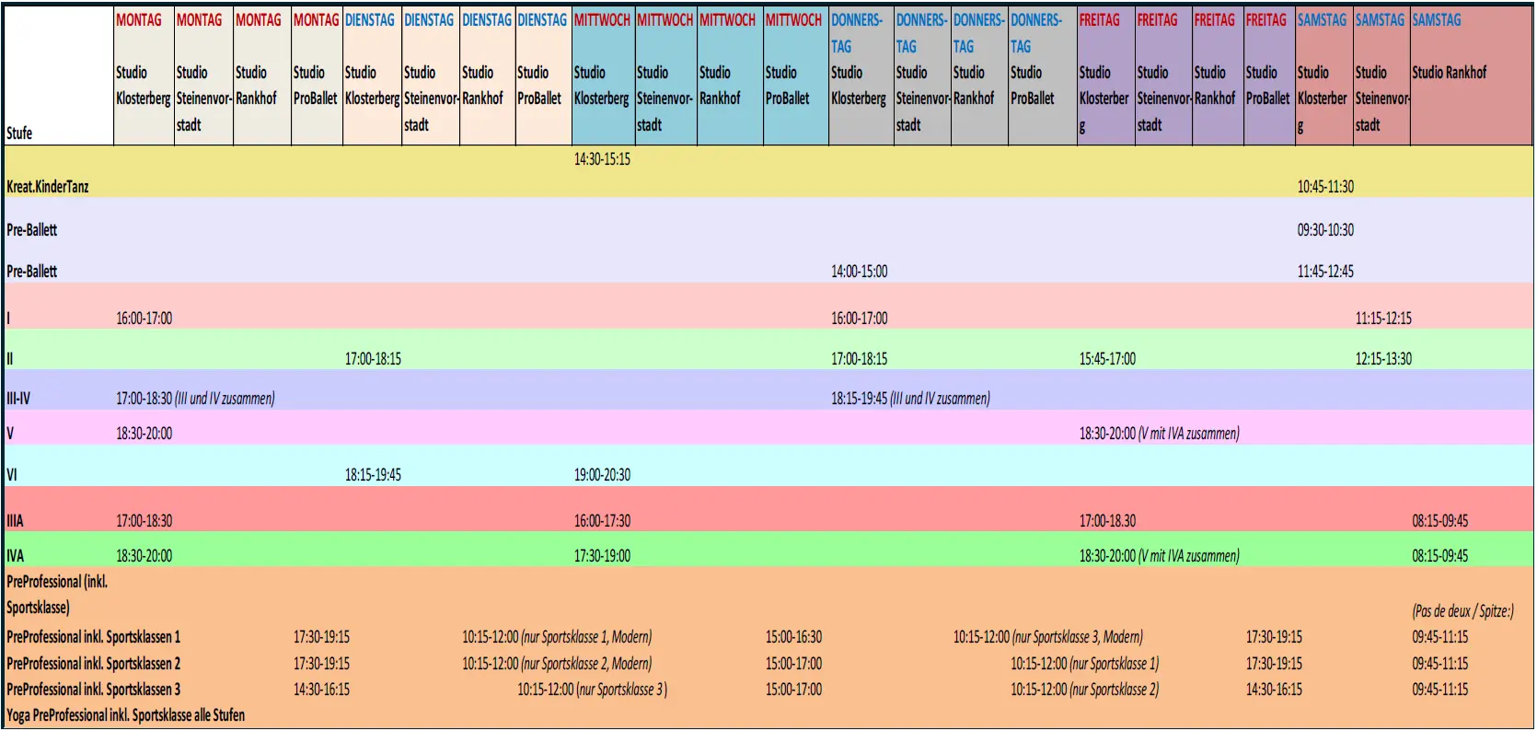Click the 19:00-20:30 Wednesday level VI slot

click(x=602, y=475)
